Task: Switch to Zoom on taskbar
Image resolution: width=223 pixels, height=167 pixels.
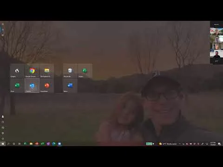Action: [59, 144]
